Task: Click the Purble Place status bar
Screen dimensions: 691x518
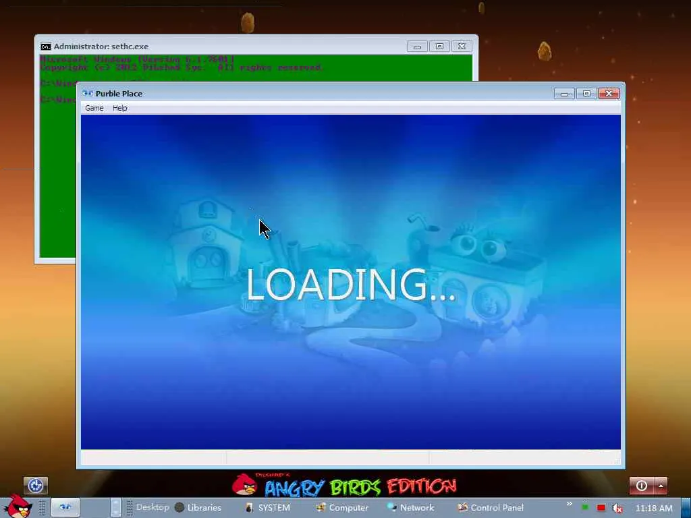Action: point(351,457)
